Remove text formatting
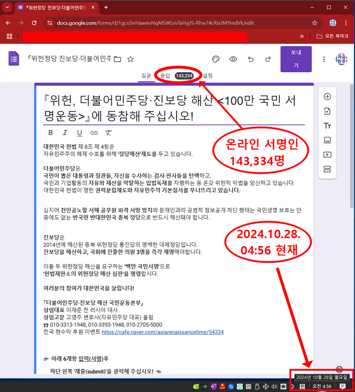 (x=108, y=133)
